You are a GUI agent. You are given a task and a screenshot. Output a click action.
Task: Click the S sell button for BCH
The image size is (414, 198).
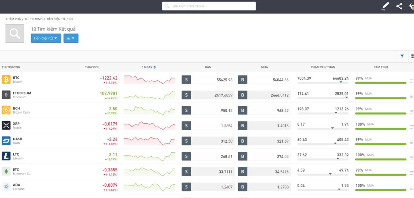186,110
